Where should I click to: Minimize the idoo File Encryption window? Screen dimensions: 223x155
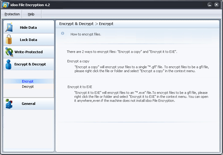coord(210,5)
